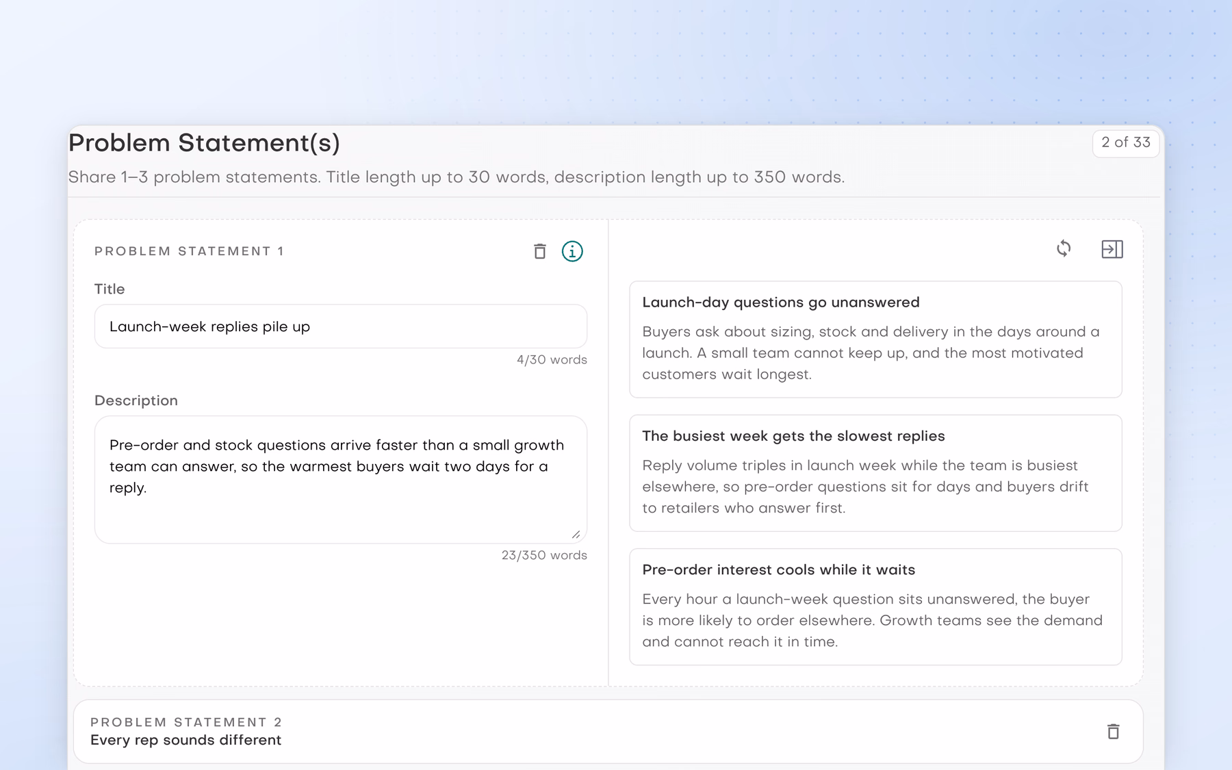Open info for Problem Statement 1

coord(572,252)
